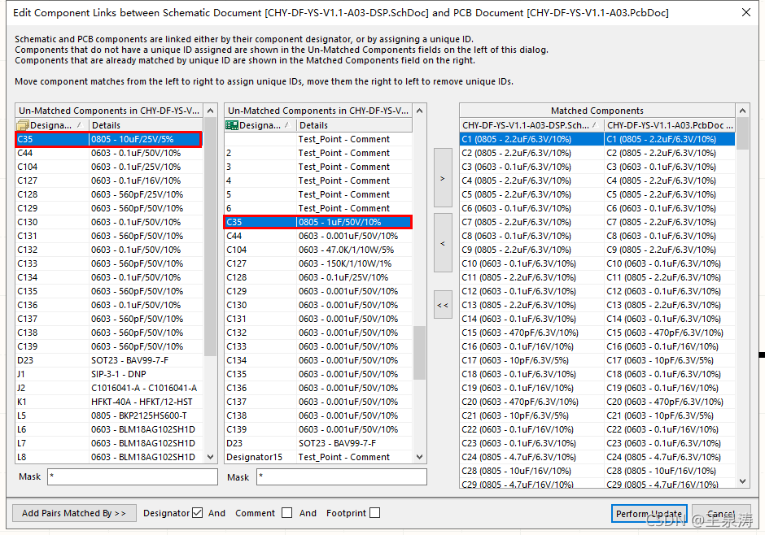Sort matched list by the SchDoc column header
This screenshot has width=765, height=535.
click(x=531, y=125)
